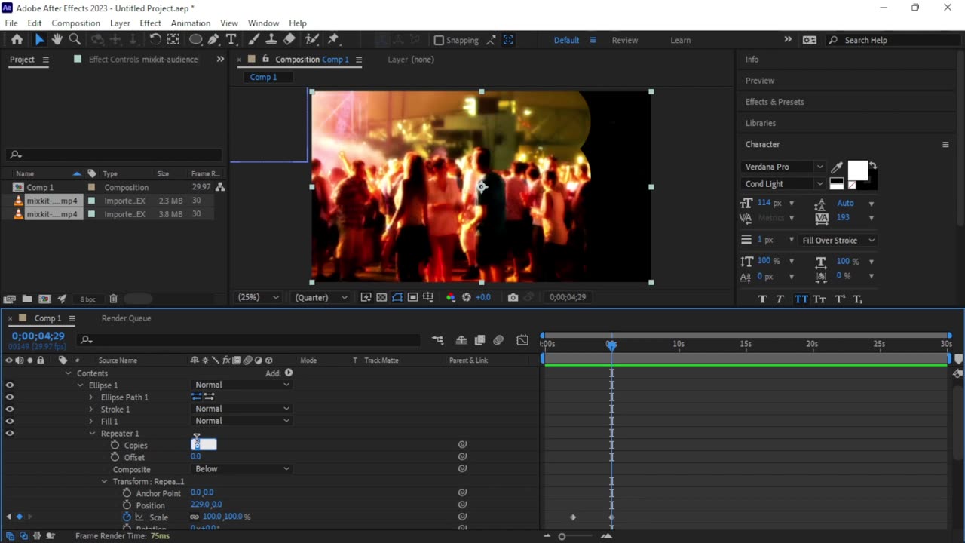This screenshot has width=965, height=543.
Task: Open Ellipse 1 blend mode Normal dropdown
Action: (x=241, y=385)
